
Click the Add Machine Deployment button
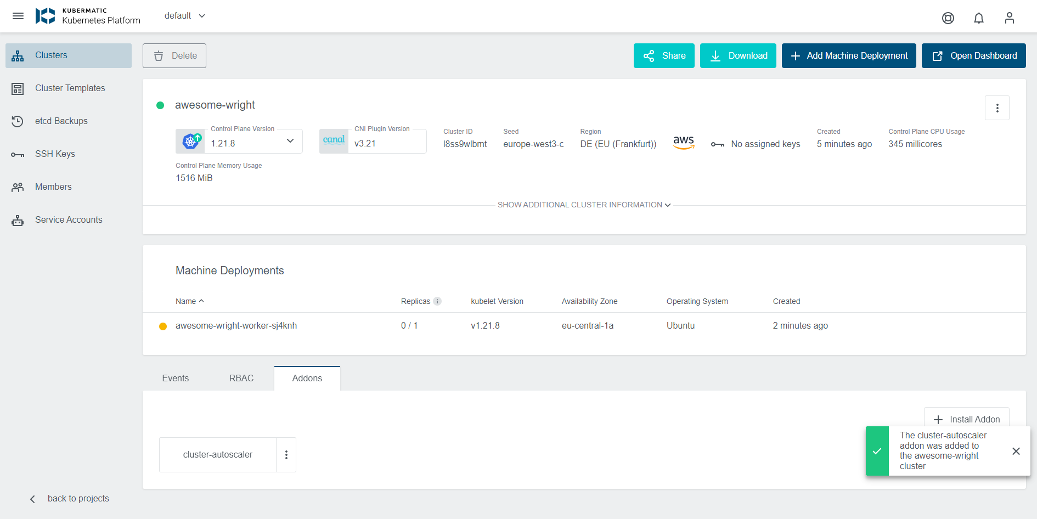848,56
